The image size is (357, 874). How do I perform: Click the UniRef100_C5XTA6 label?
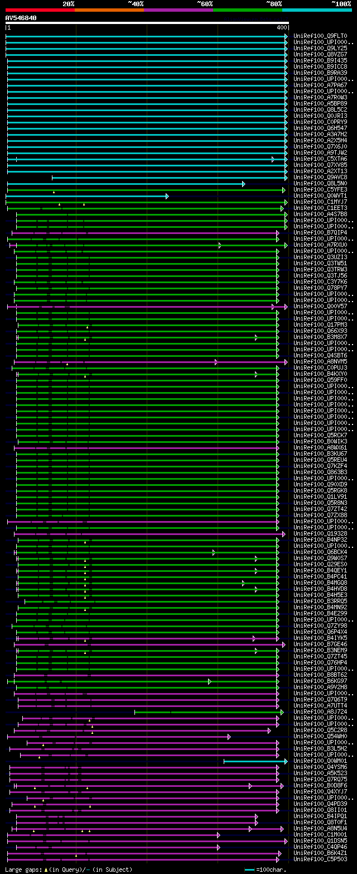pos(320,159)
